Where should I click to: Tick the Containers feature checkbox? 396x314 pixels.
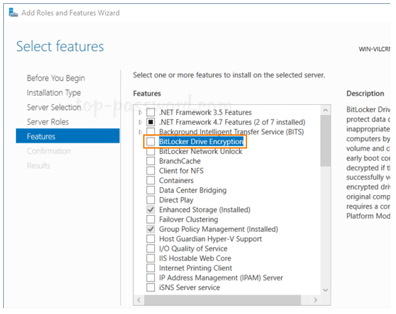(150, 180)
